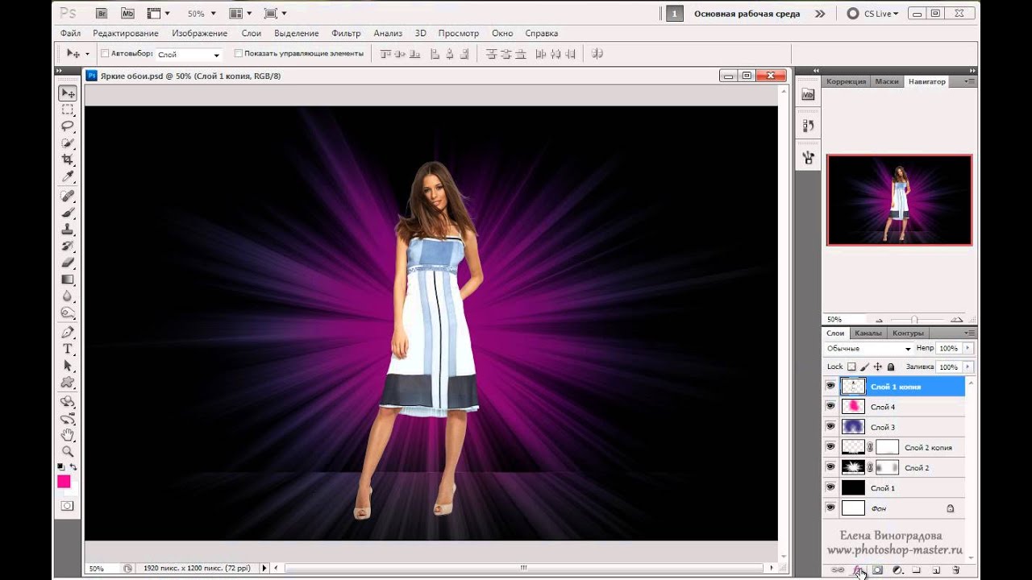
Task: Select the Brush tool
Action: [68, 213]
